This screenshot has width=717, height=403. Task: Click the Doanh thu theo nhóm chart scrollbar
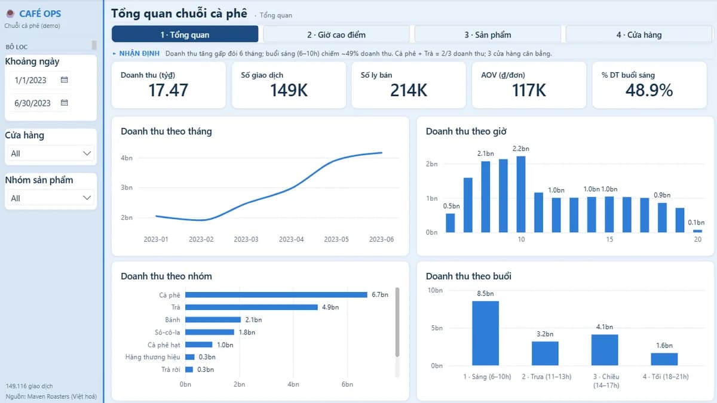397,322
